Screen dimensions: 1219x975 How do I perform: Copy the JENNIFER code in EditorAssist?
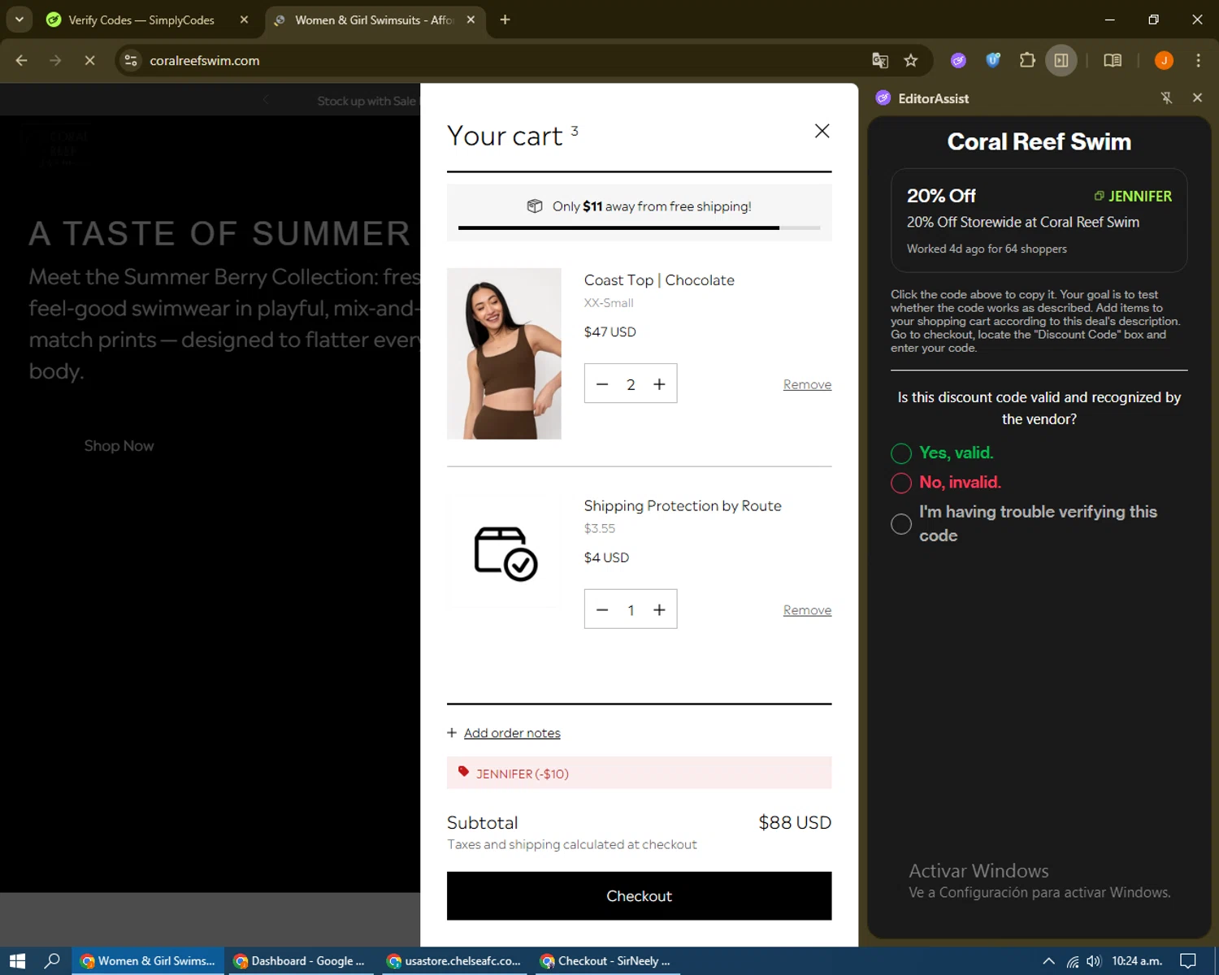tap(1133, 196)
